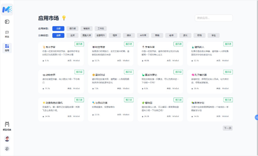258x156 pixels.
Task: Open the 动物世界 app title
Action: pos(50,75)
